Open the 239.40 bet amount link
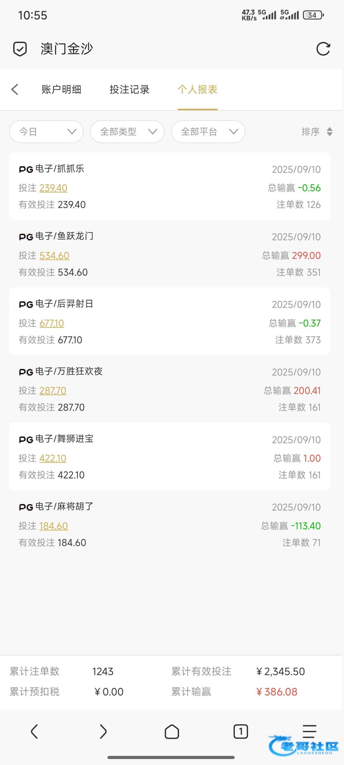Viewport: 344px width, 765px height. [x=54, y=188]
